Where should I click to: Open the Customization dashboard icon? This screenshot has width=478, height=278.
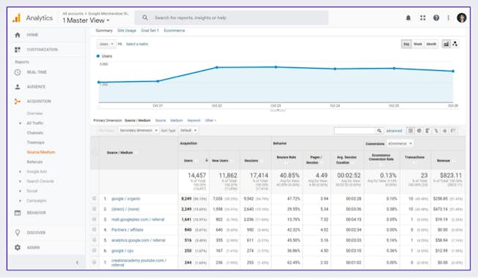click(x=18, y=50)
